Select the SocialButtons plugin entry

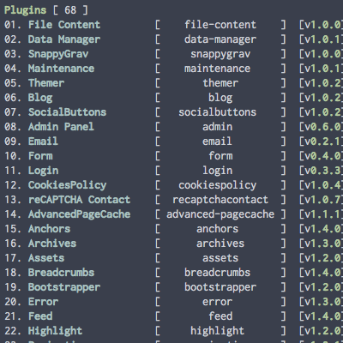click(67, 112)
